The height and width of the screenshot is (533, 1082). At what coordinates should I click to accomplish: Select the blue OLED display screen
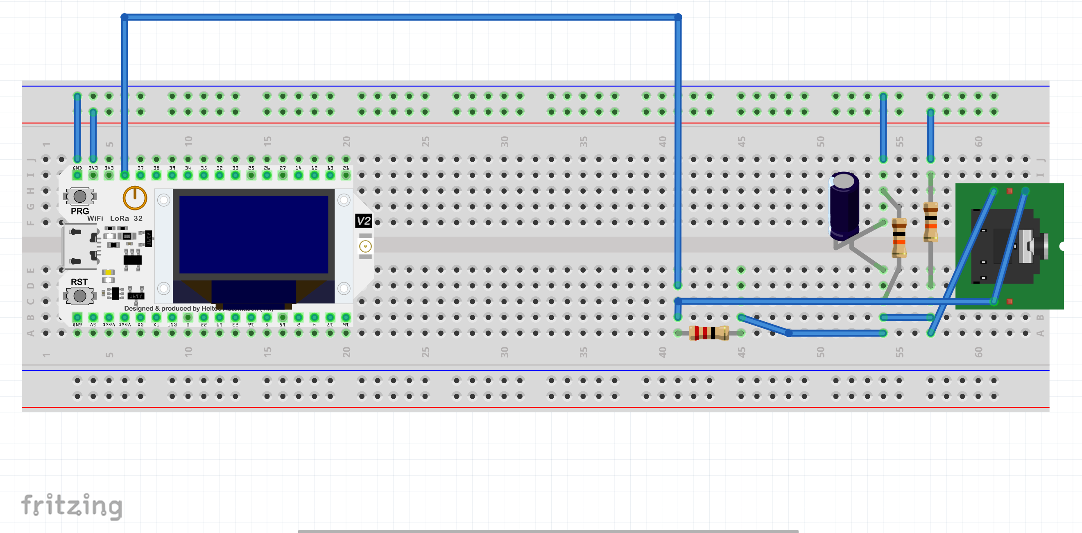pyautogui.click(x=253, y=235)
